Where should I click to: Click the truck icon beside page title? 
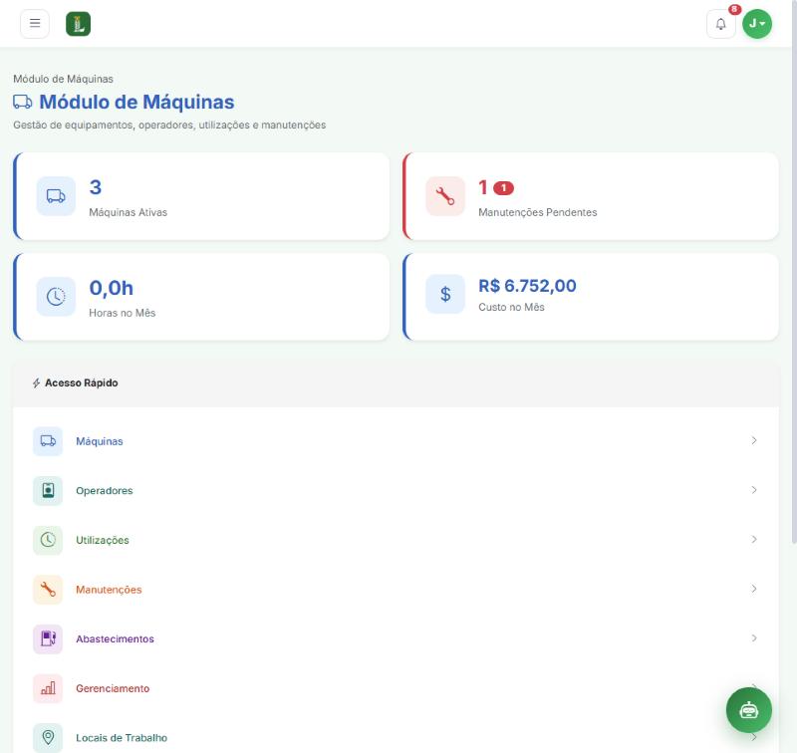(22, 102)
